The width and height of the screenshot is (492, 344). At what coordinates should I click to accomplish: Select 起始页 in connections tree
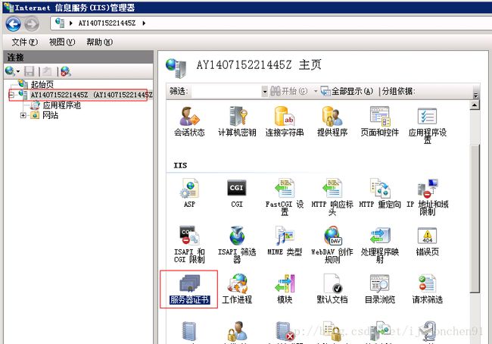[42, 84]
